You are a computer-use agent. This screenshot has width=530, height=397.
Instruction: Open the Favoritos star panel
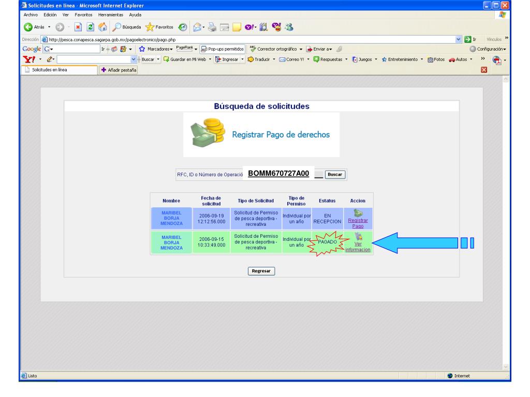(x=159, y=27)
